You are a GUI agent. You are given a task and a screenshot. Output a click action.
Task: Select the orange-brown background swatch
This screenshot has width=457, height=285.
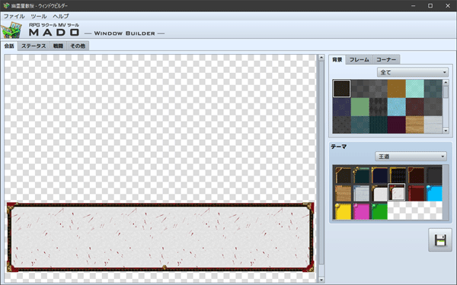pos(396,89)
